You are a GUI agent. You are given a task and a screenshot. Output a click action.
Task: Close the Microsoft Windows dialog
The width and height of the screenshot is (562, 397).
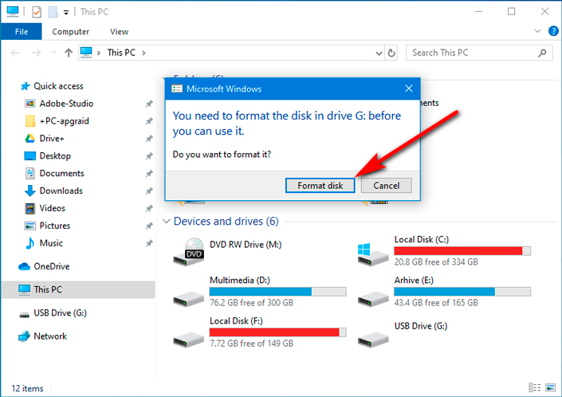click(409, 88)
